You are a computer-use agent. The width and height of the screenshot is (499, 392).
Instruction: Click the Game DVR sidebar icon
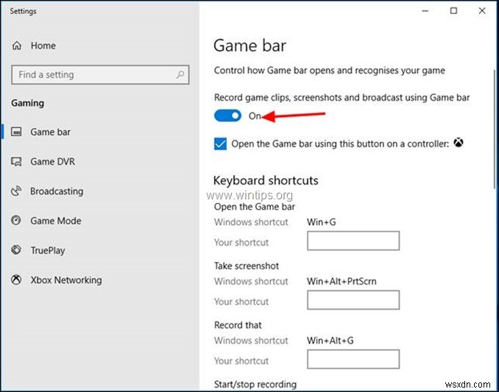pyautogui.click(x=16, y=162)
